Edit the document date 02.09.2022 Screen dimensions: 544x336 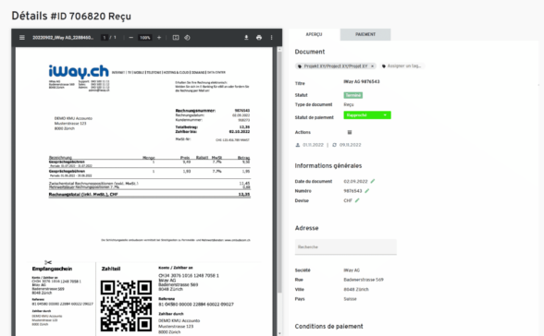(373, 181)
